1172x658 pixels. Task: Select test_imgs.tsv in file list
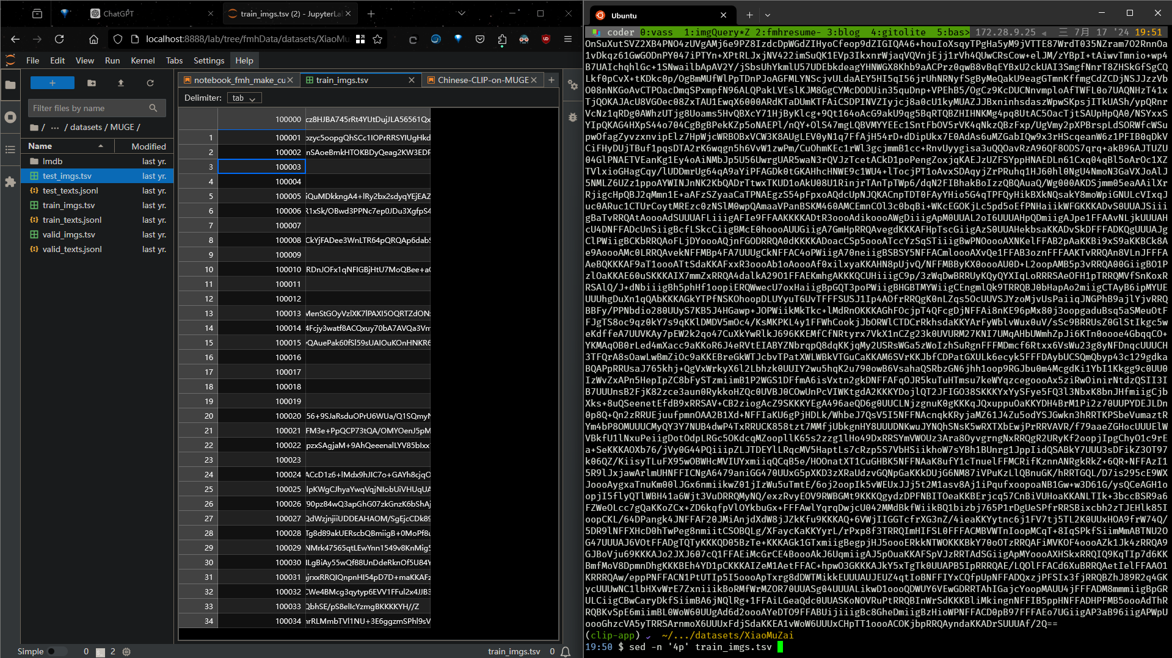coord(98,176)
